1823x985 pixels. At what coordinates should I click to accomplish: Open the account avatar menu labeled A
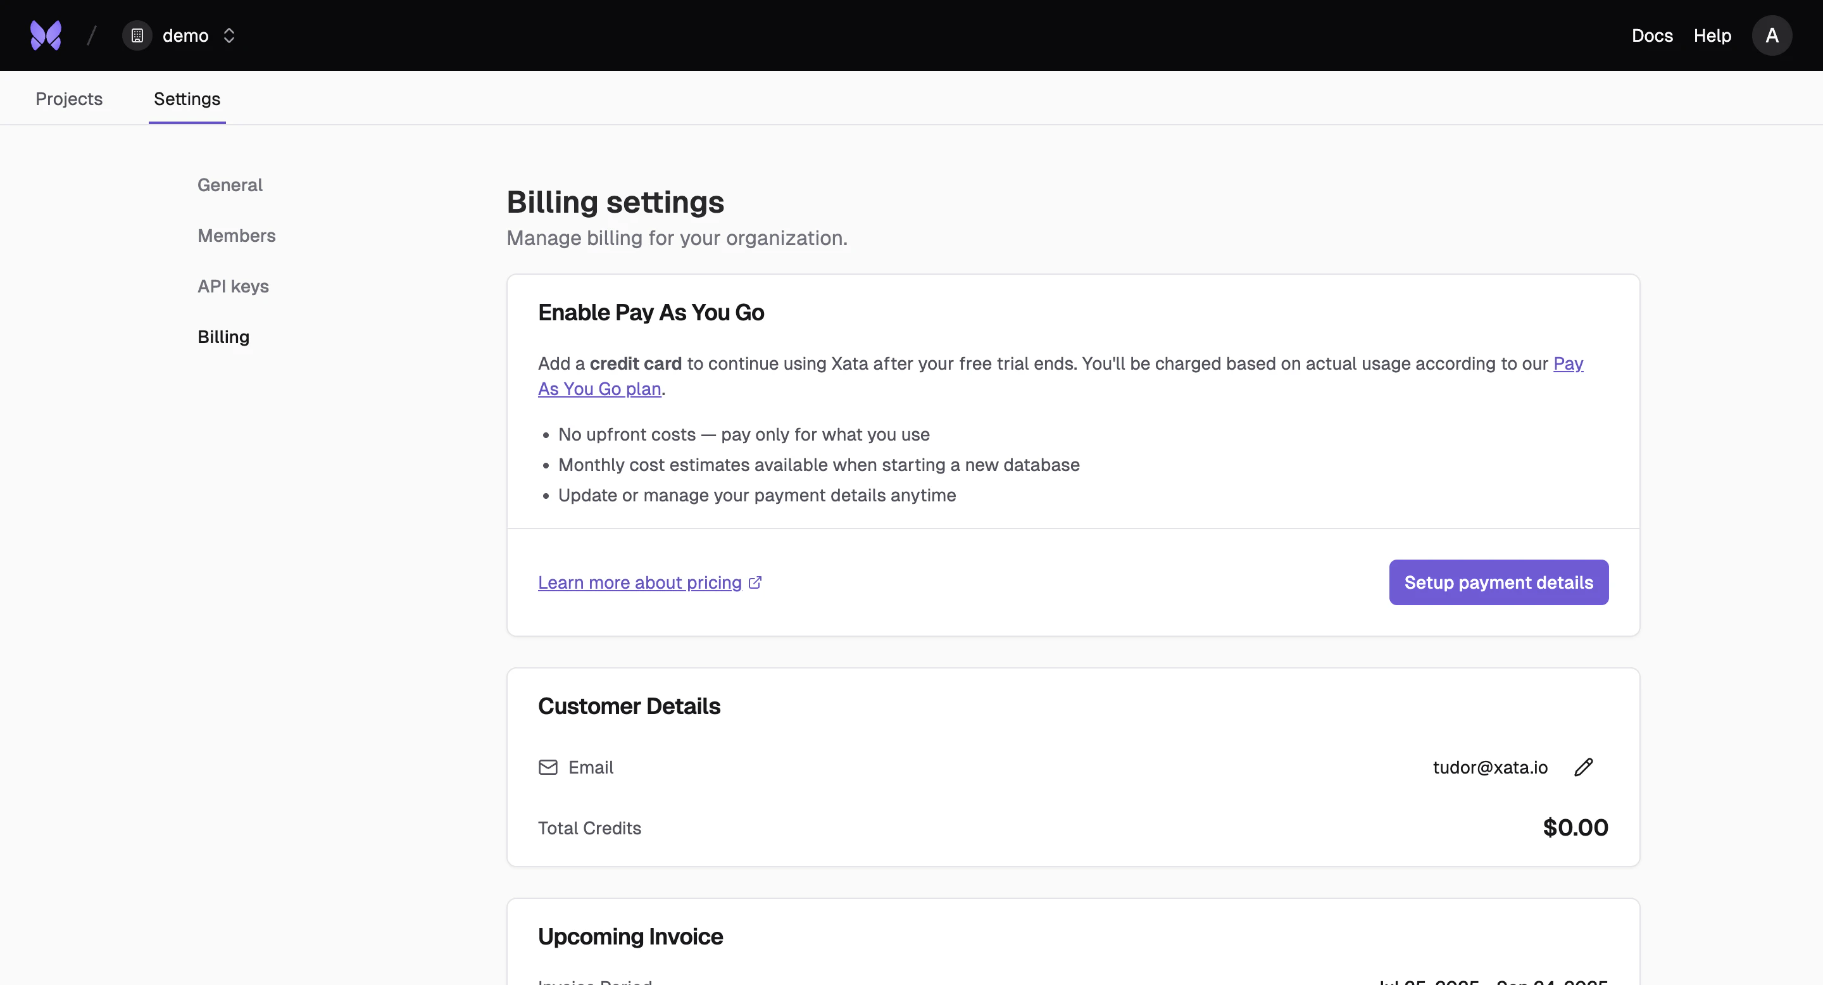pyautogui.click(x=1772, y=35)
